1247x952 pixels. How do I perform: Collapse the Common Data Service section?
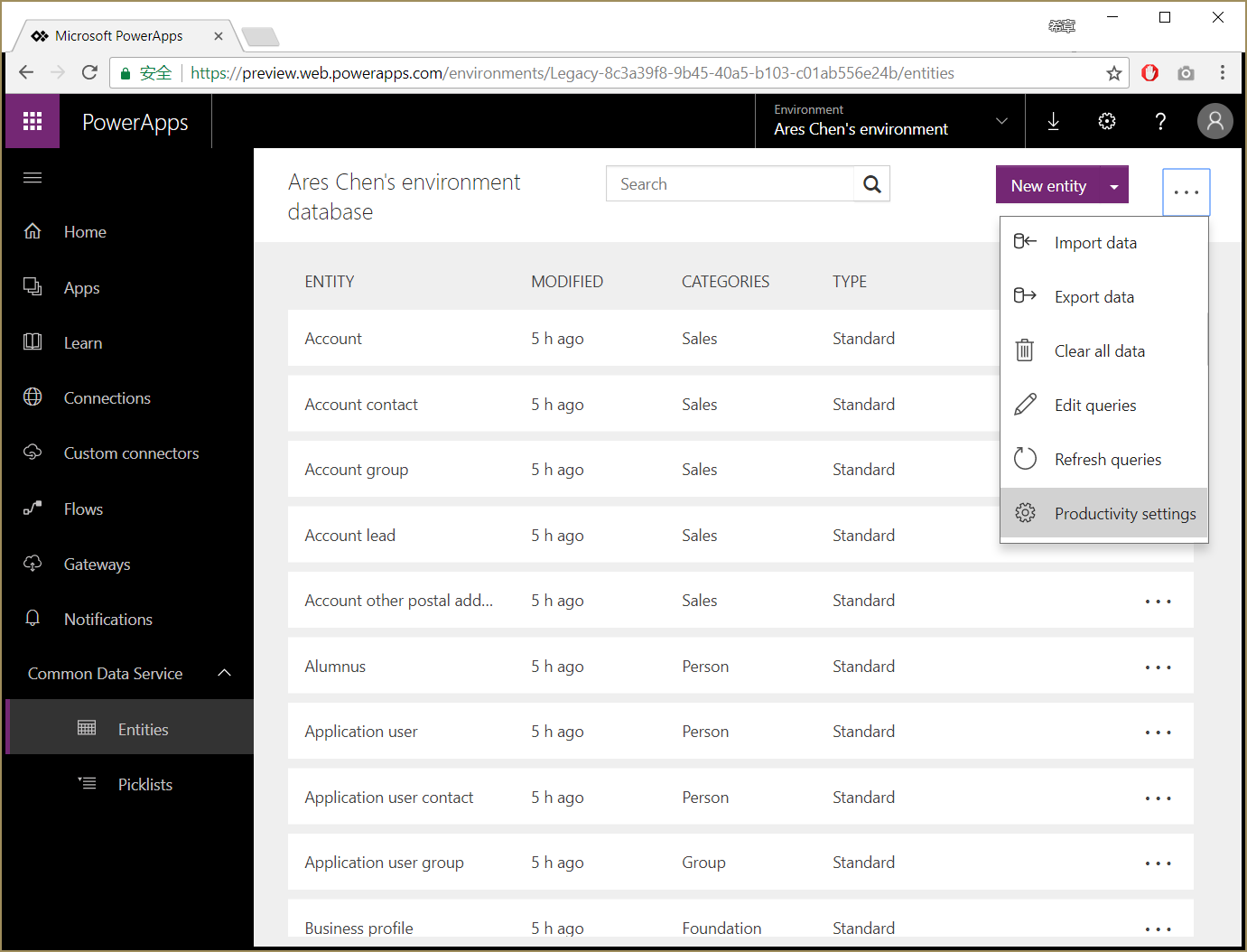point(224,674)
